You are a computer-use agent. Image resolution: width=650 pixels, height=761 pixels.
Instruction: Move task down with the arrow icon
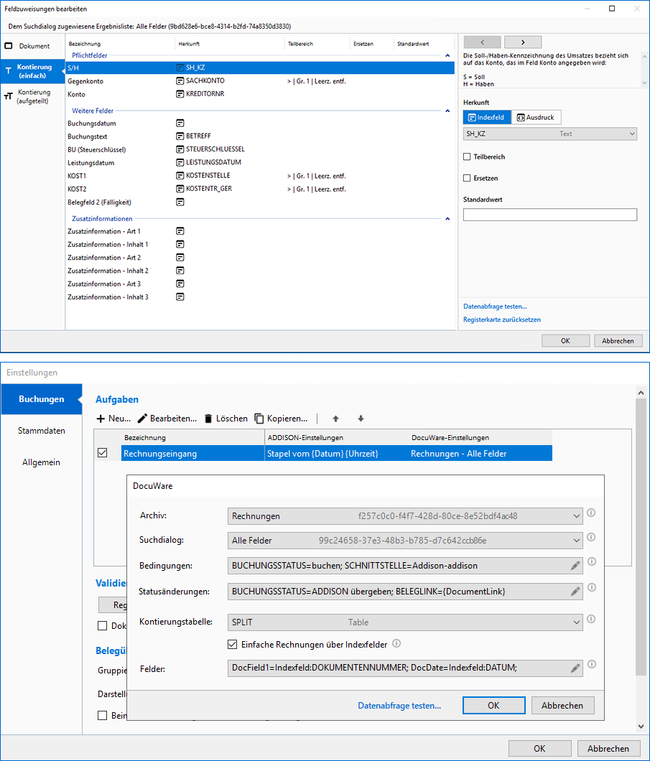(x=361, y=419)
